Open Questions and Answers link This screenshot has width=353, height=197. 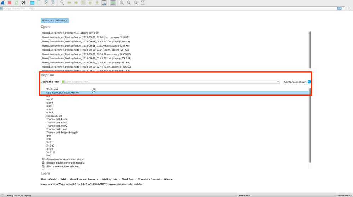84,179
